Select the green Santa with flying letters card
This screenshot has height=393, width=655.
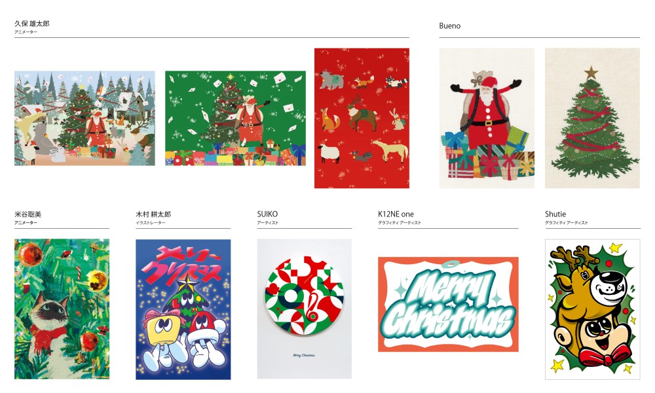tap(235, 118)
